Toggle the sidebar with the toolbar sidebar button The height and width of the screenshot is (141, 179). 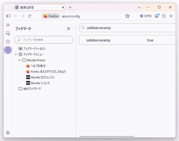[x=8, y=16]
